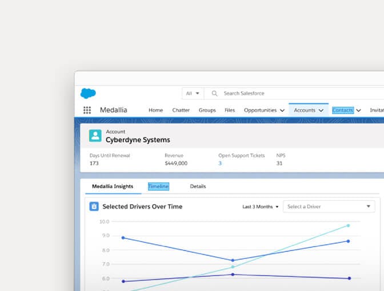This screenshot has height=291, width=384.
Task: Expand the Accounts menu chevron
Action: point(321,111)
